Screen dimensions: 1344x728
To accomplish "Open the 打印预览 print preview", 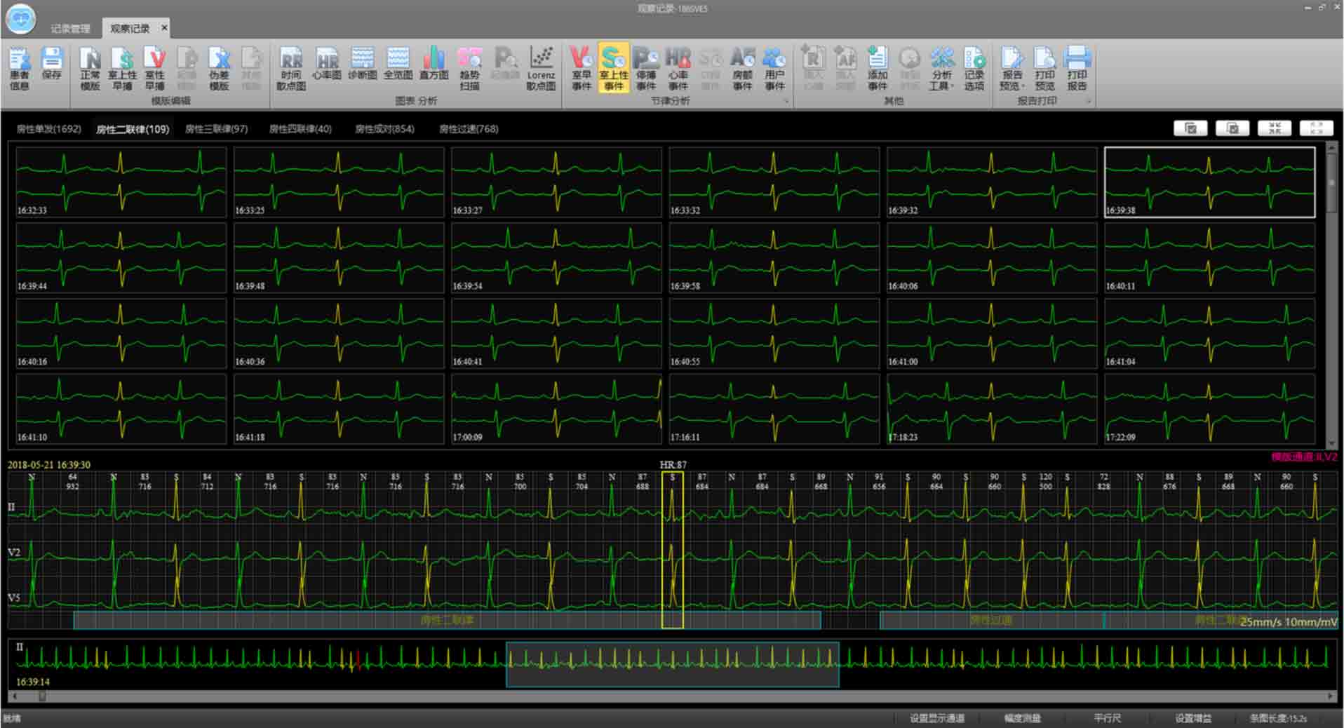I will 1045,68.
